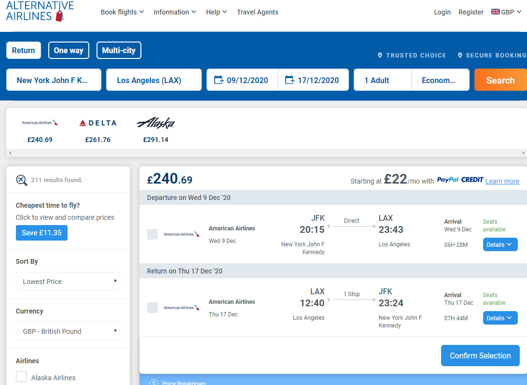The height and width of the screenshot is (385, 527).
Task: Open the Sort By Lowest Price dropdown
Action: (68, 281)
